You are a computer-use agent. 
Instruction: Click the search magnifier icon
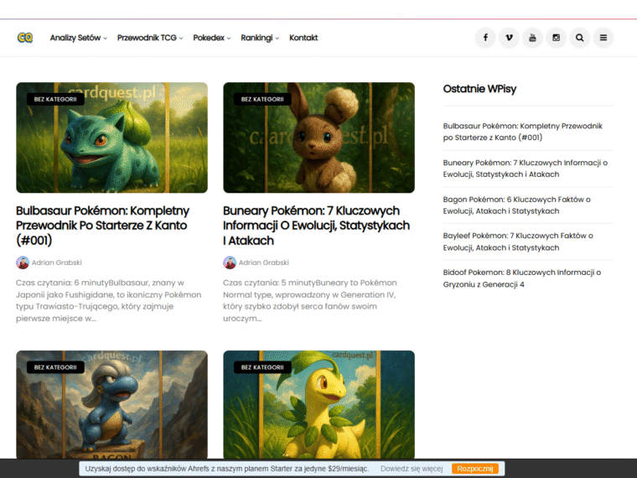click(579, 38)
